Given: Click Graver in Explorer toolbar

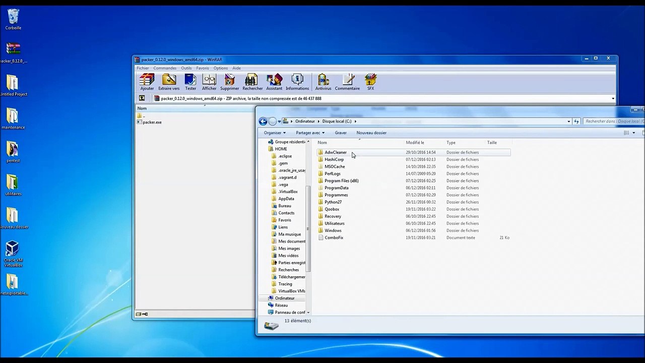Looking at the screenshot, I should pos(341,133).
